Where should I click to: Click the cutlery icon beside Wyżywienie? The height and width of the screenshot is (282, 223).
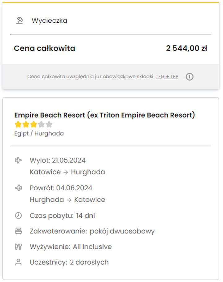click(19, 247)
